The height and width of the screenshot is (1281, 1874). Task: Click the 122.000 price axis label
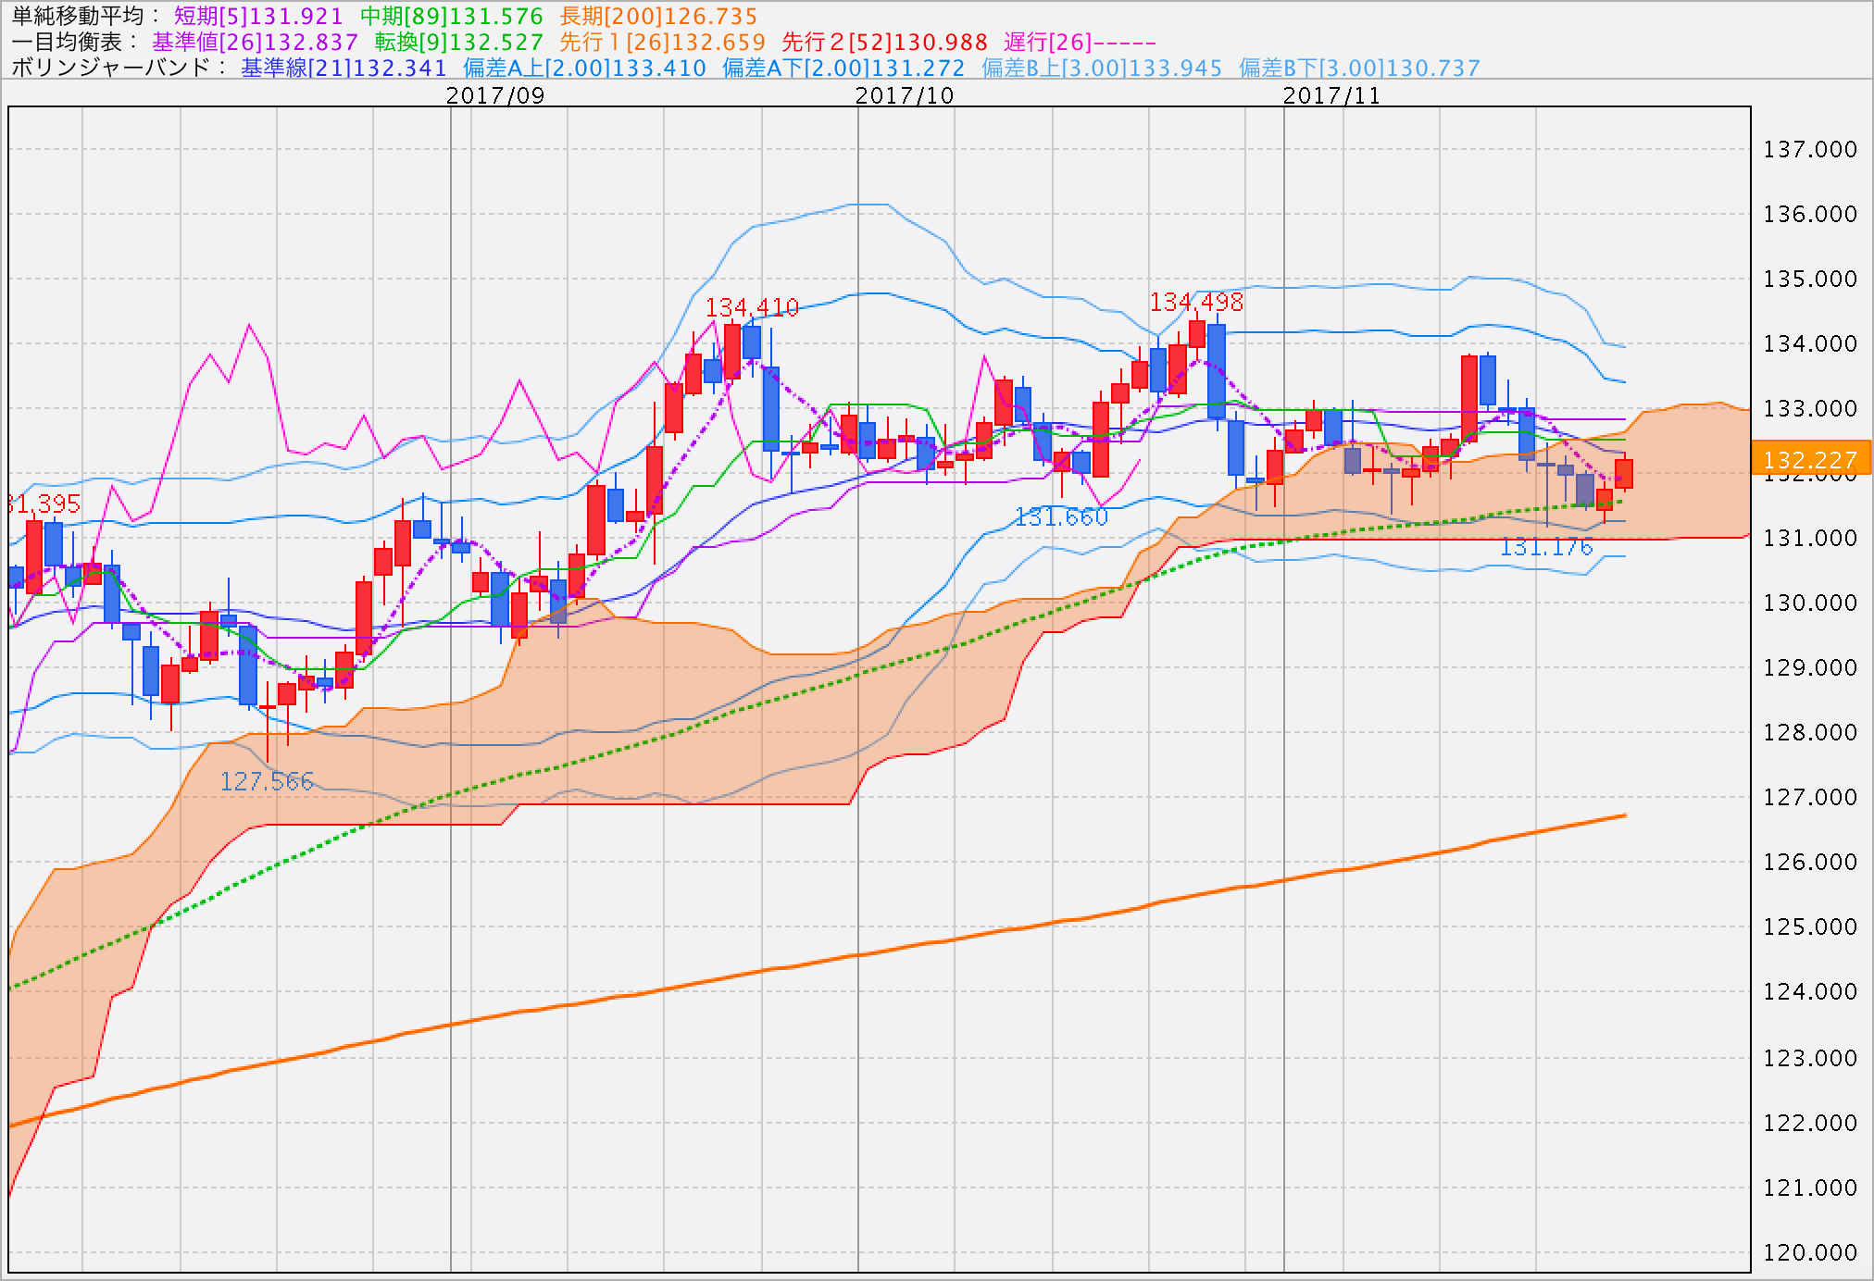(x=1810, y=1123)
